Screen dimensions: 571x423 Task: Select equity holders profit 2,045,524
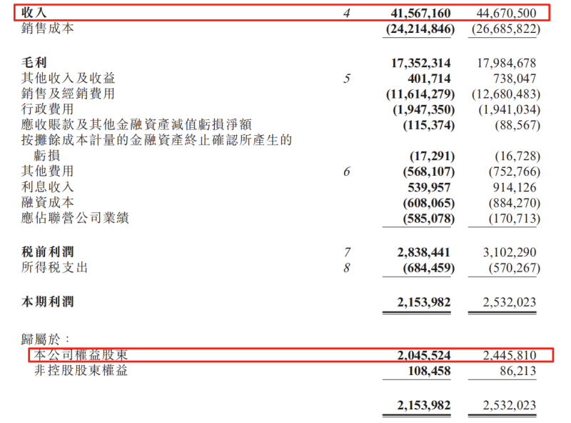[424, 355]
